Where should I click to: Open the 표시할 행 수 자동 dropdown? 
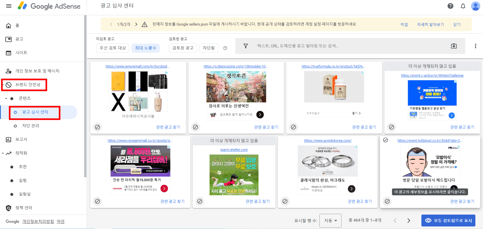coord(330,220)
